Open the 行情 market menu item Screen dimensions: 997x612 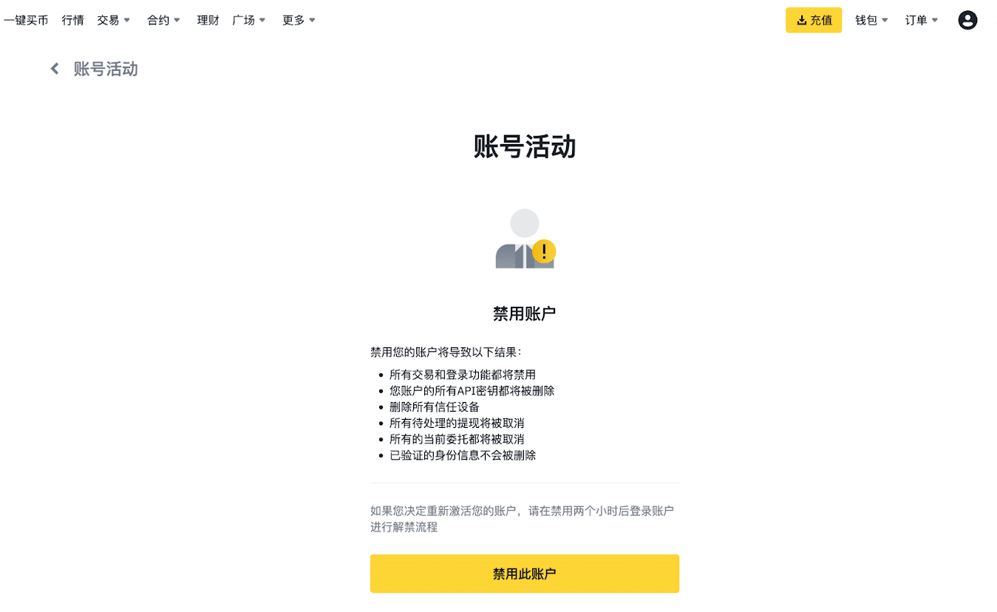[x=73, y=20]
